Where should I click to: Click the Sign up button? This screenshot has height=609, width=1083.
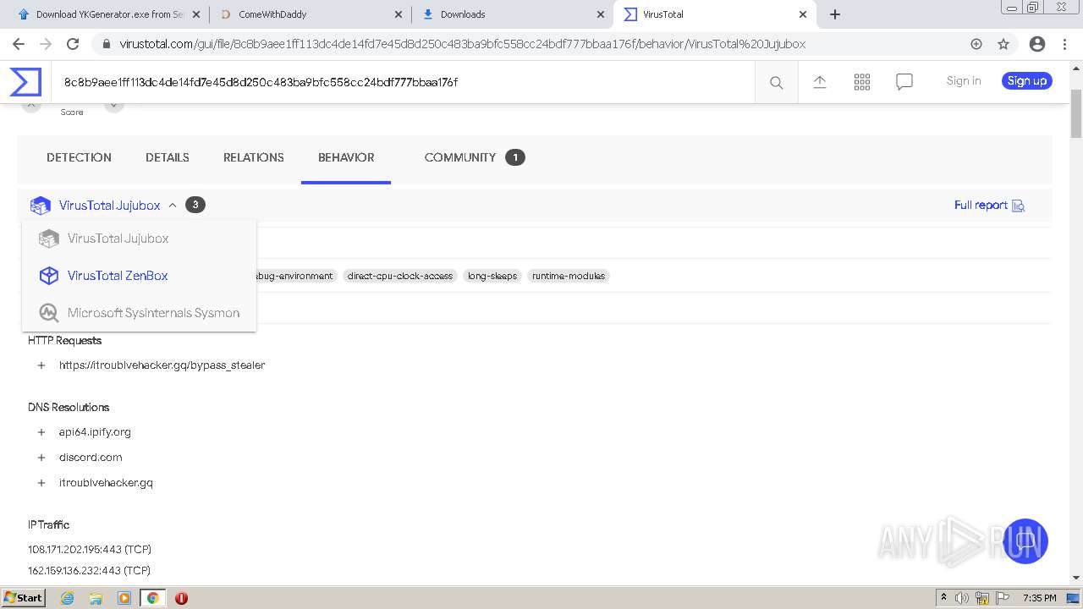point(1027,81)
